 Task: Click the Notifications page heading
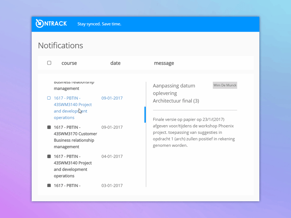coord(60,45)
